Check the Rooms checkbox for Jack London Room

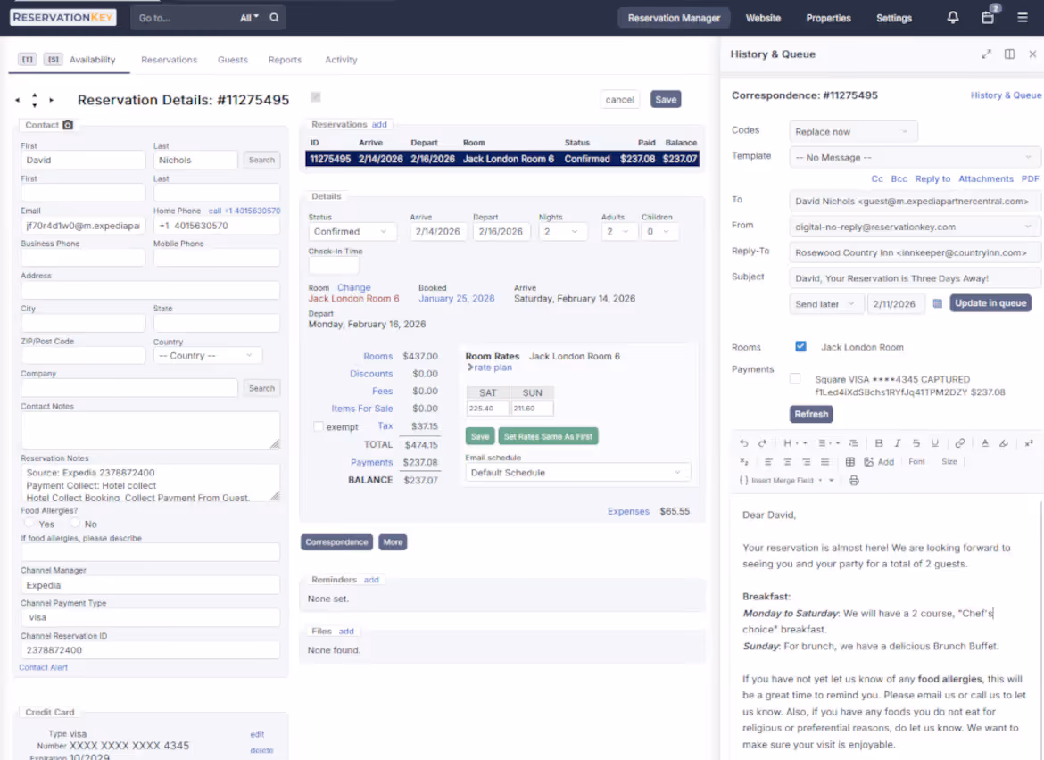(800, 346)
